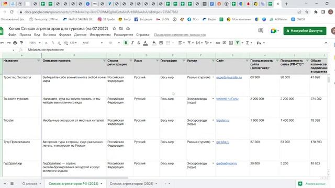Image resolution: width=335 pixels, height=188 pixels.
Task: Open horizontal align dropdown
Action: (182, 43)
